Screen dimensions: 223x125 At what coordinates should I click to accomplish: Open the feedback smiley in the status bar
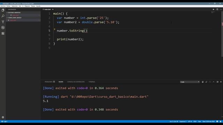coord(217,122)
